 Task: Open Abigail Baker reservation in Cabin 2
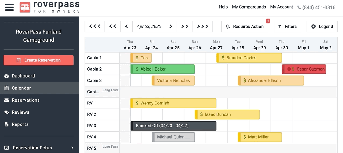[163, 69]
